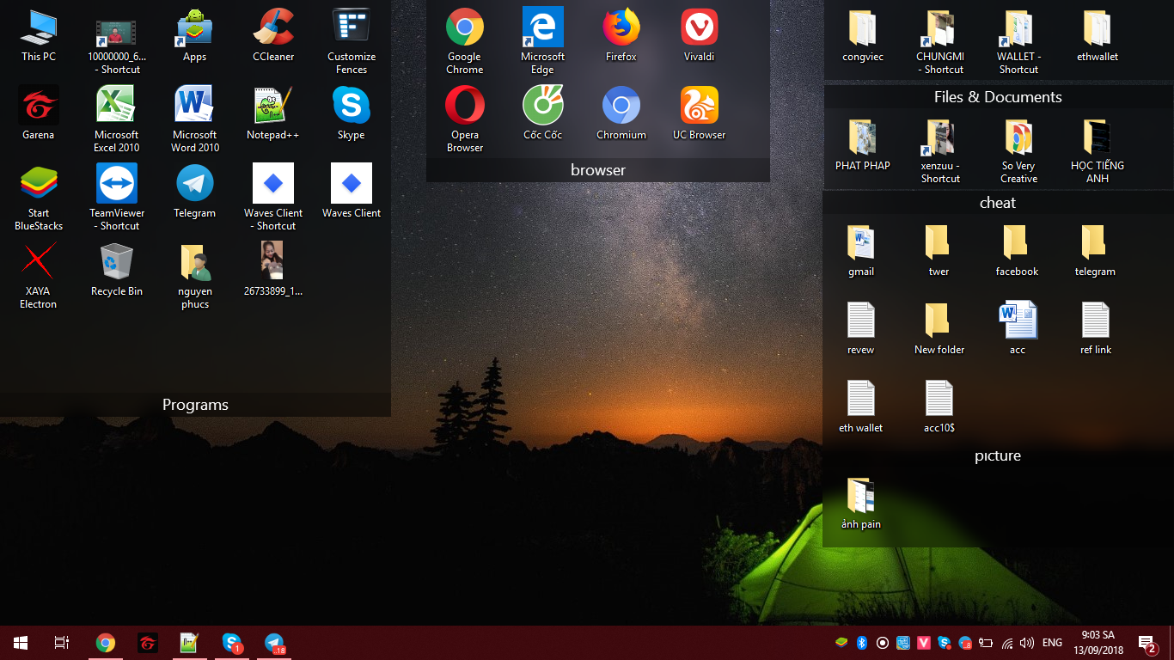This screenshot has width=1174, height=660.
Task: Select the nguyen phucs user folder
Action: (x=195, y=276)
